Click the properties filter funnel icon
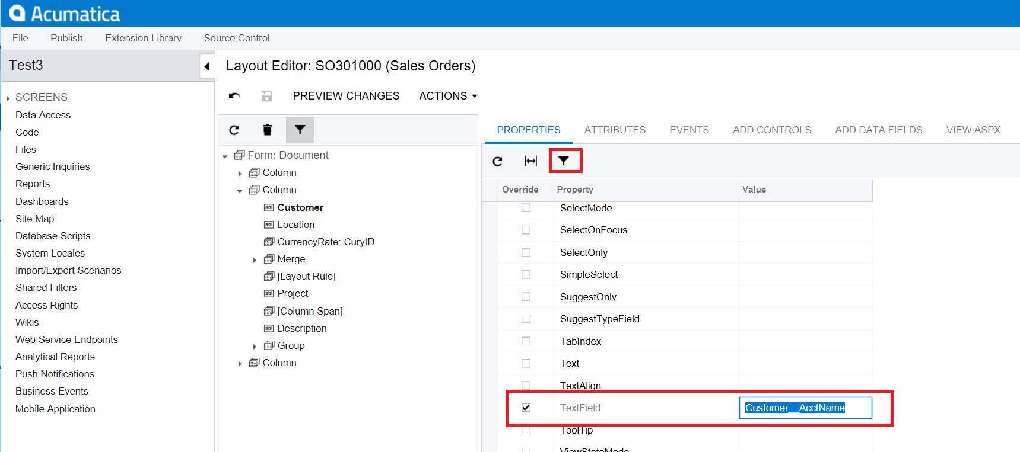The width and height of the screenshot is (1020, 452). [x=564, y=161]
